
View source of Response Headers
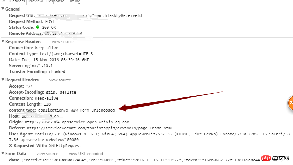click(x=63, y=42)
